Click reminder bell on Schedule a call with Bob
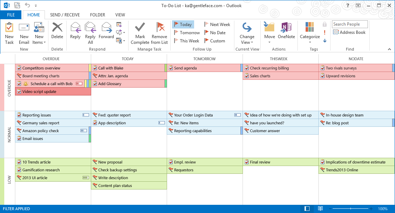This screenshot has width=395, height=213. [x=26, y=84]
